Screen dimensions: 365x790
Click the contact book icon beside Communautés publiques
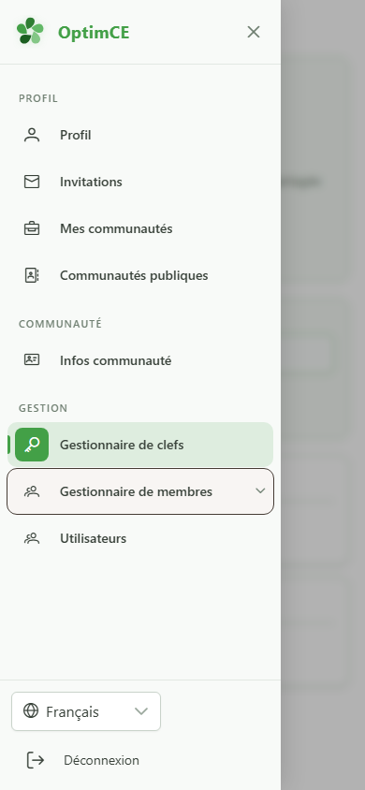pyautogui.click(x=32, y=275)
